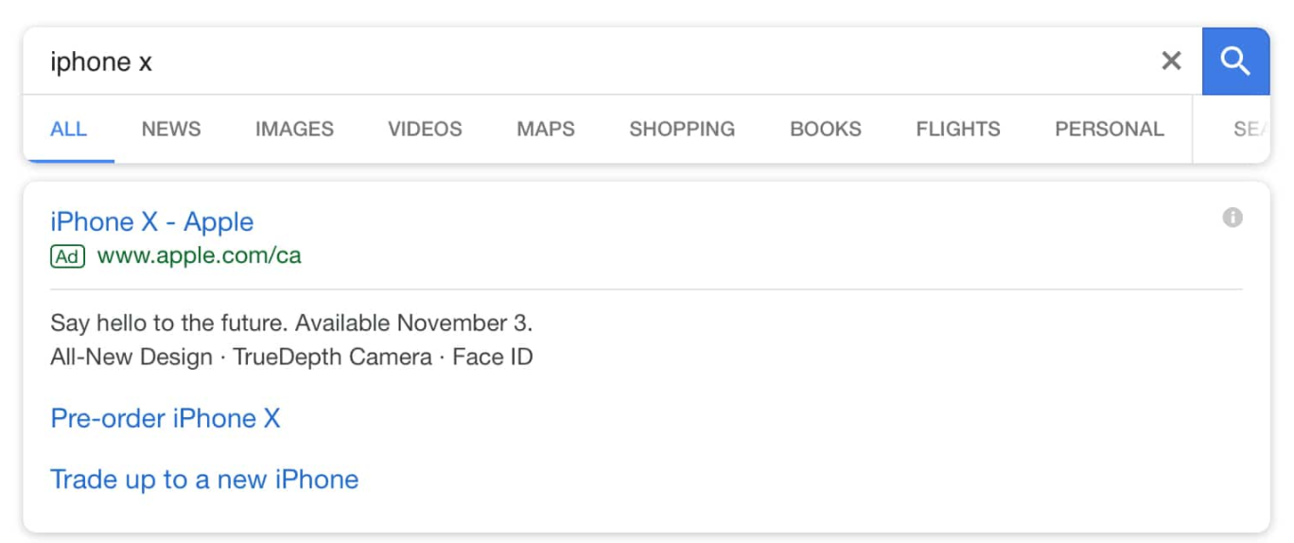Switch to the NEWS tab
This screenshot has width=1294, height=543.
click(171, 129)
